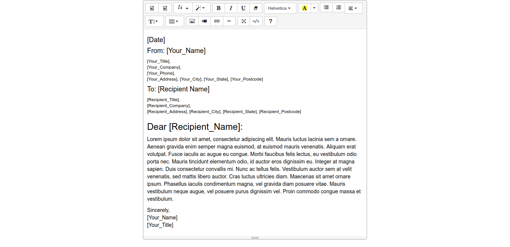This screenshot has width=510, height=247.
Task: Click the eraser remove-formatting icon
Action: [x=255, y=8]
